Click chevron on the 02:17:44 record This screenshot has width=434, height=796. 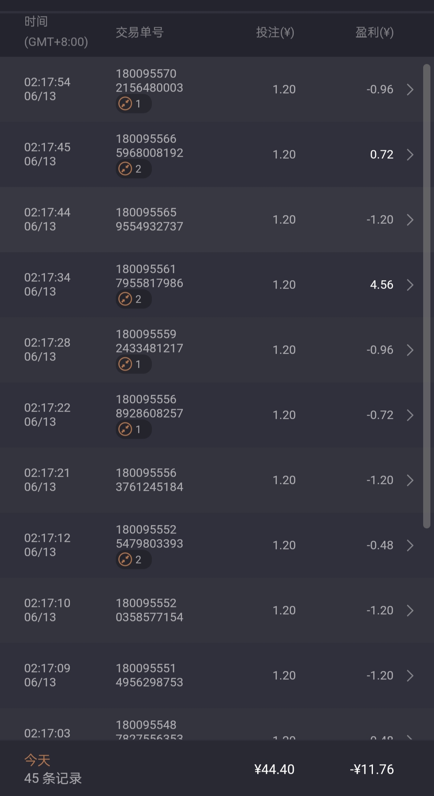[410, 220]
